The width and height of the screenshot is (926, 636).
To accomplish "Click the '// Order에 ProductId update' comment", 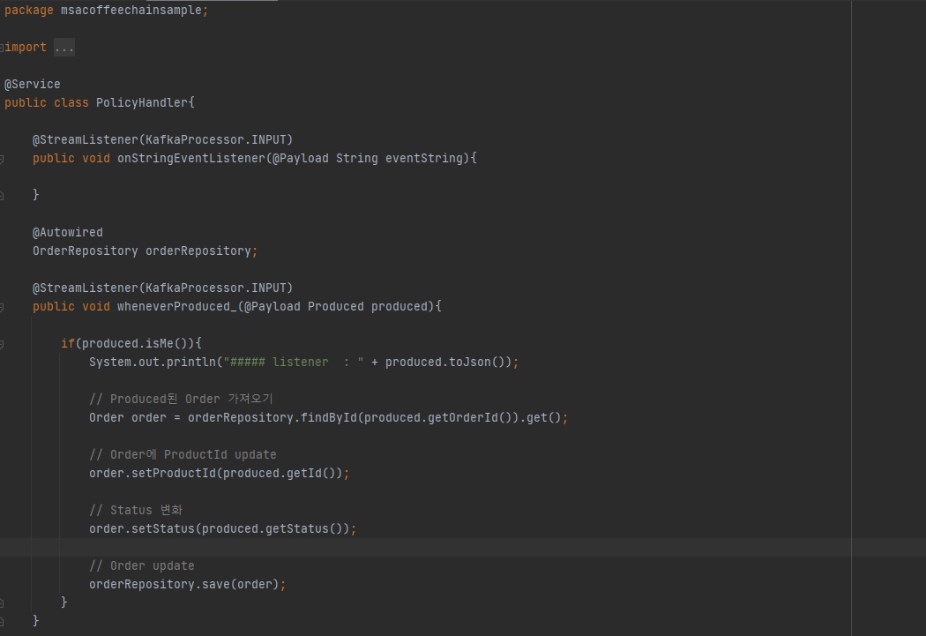I will click(x=183, y=454).
